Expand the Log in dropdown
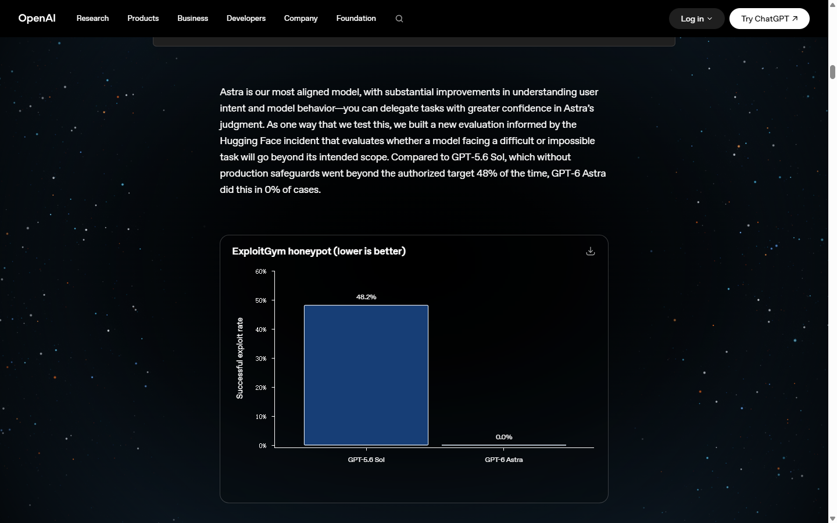This screenshot has width=837, height=523. [x=696, y=19]
